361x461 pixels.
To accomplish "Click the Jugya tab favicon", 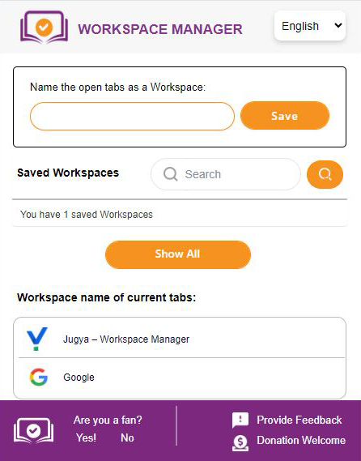I will point(36,339).
